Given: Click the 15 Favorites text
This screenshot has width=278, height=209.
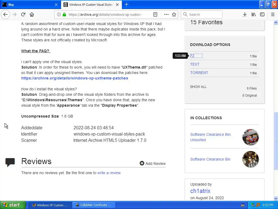Looking at the screenshot, I should click(206, 22).
